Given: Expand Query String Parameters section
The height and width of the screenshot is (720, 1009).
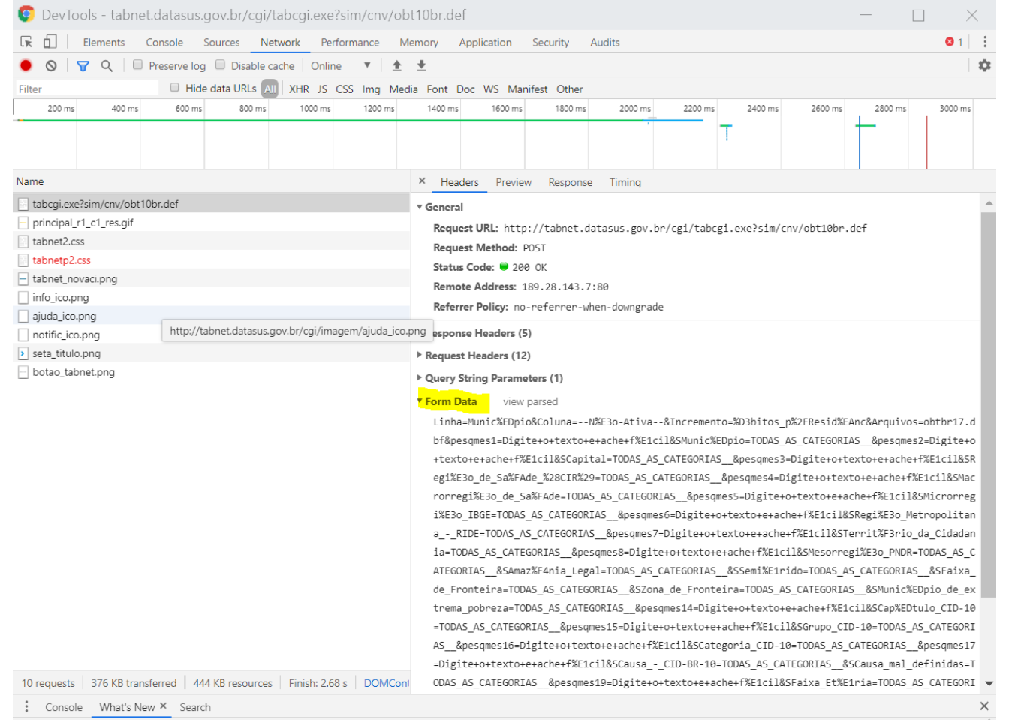Looking at the screenshot, I should pyautogui.click(x=492, y=378).
